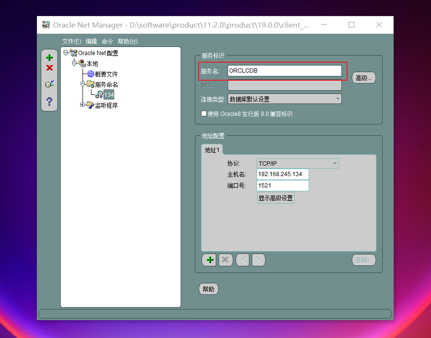The height and width of the screenshot is (338, 431).
Task: Close the Oracle Net Manager window
Action: coord(379,25)
